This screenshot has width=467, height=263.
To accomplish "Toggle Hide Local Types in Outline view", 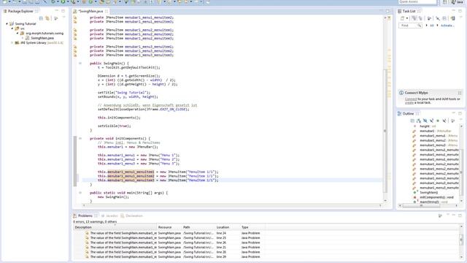I will (444, 121).
